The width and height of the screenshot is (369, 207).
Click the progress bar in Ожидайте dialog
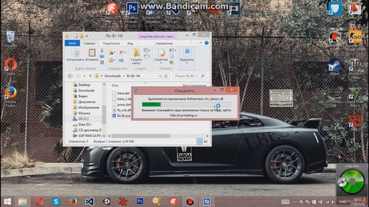pos(186,105)
